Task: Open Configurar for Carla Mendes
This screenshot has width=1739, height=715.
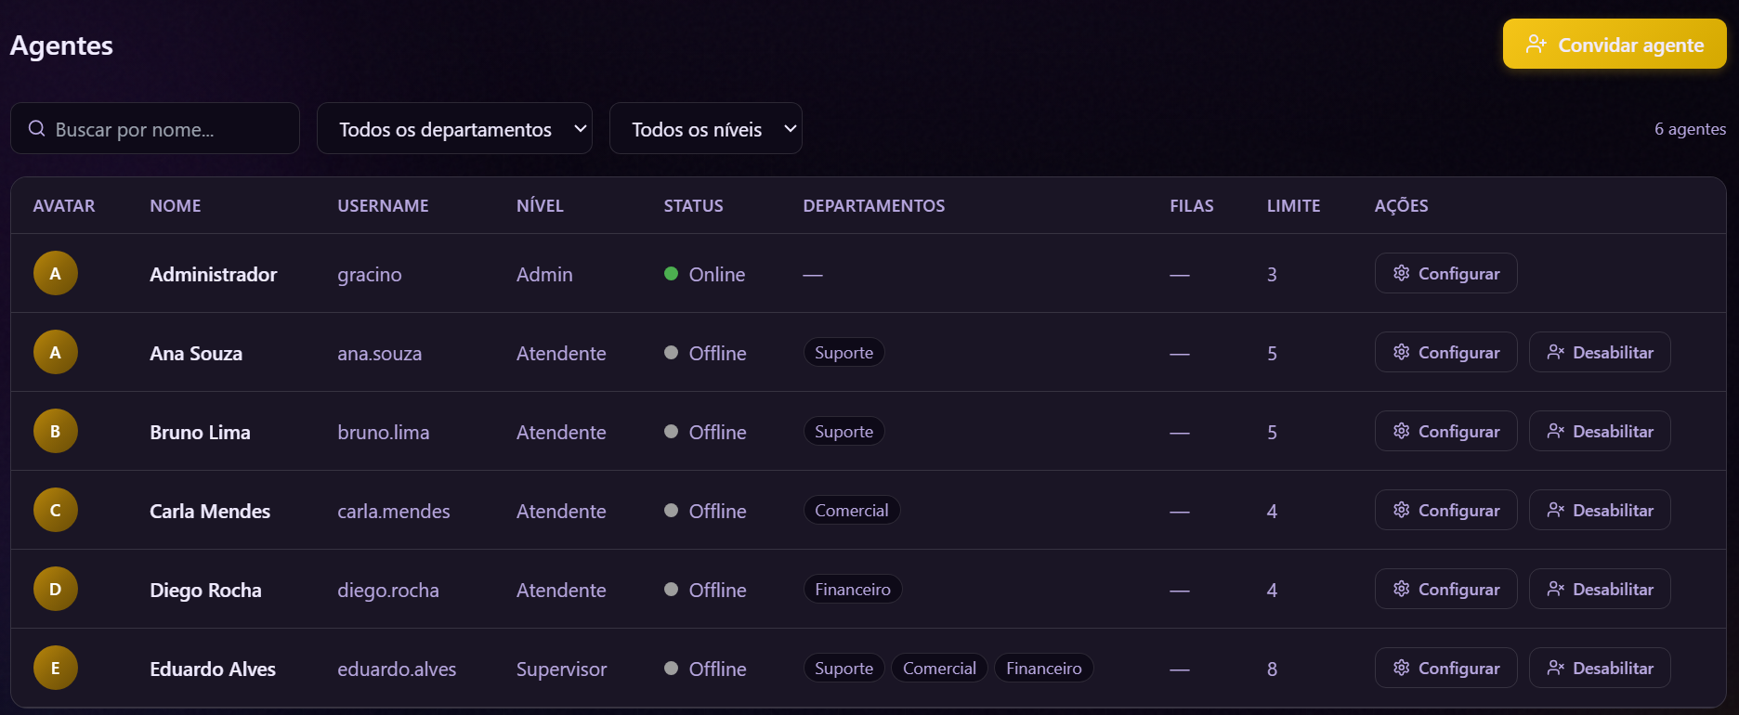Action: [x=1445, y=511]
